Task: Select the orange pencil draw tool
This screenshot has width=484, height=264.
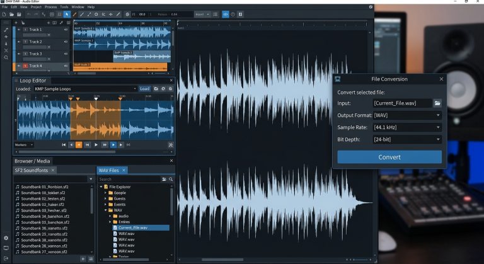Action: click(x=74, y=14)
